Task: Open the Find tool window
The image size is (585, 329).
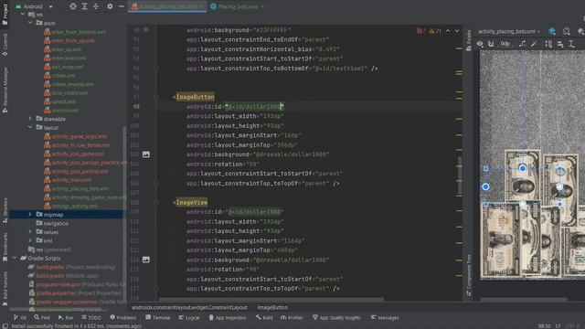Action: [x=42, y=317]
